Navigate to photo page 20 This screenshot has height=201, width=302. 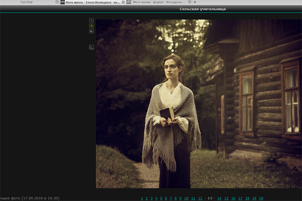(261, 198)
